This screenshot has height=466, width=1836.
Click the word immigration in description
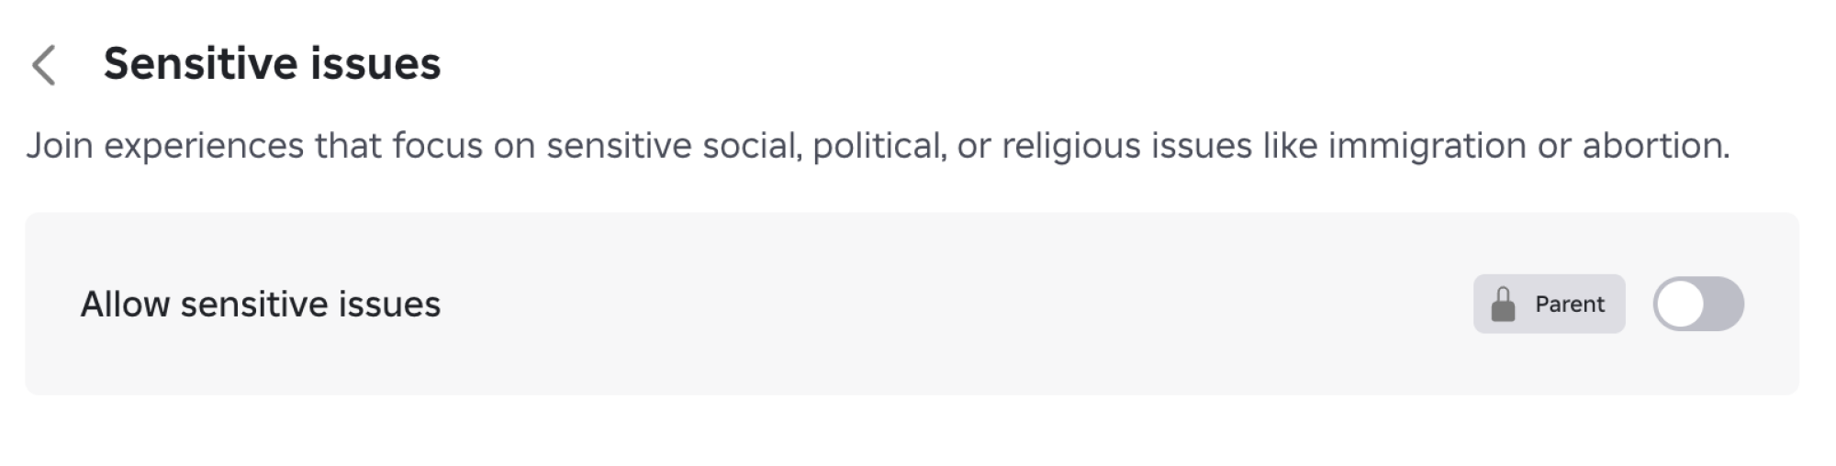(1427, 146)
